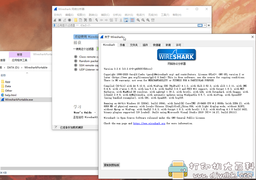Reset text to normal size
Viewport: 256px width, 180px height.
[148, 20]
